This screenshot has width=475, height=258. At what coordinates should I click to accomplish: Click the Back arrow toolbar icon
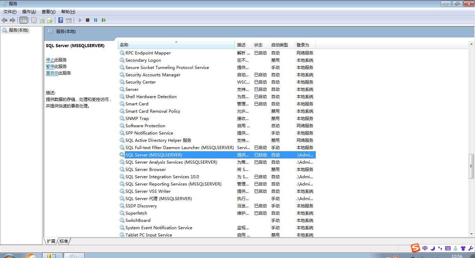5,20
